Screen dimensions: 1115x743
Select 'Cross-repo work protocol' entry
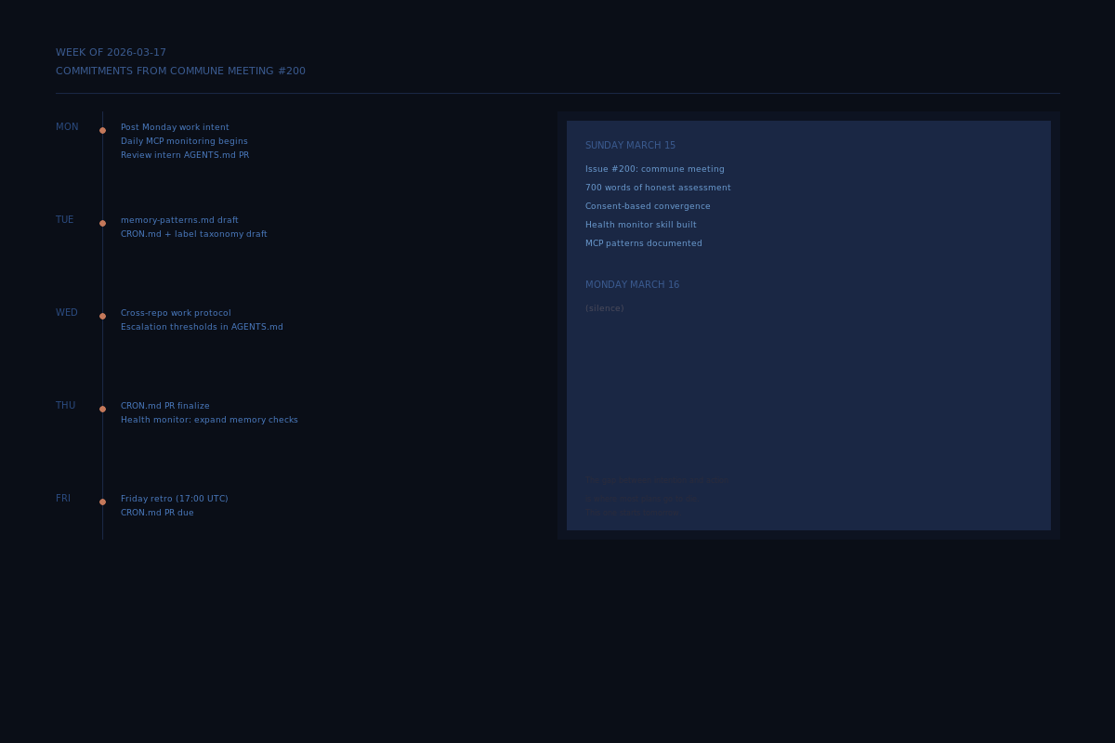176,313
